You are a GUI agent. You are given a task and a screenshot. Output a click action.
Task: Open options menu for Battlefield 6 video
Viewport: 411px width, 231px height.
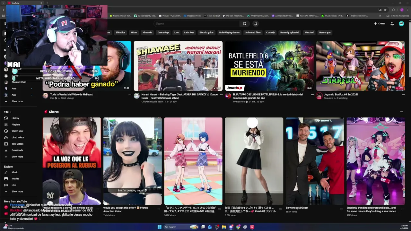(312, 95)
